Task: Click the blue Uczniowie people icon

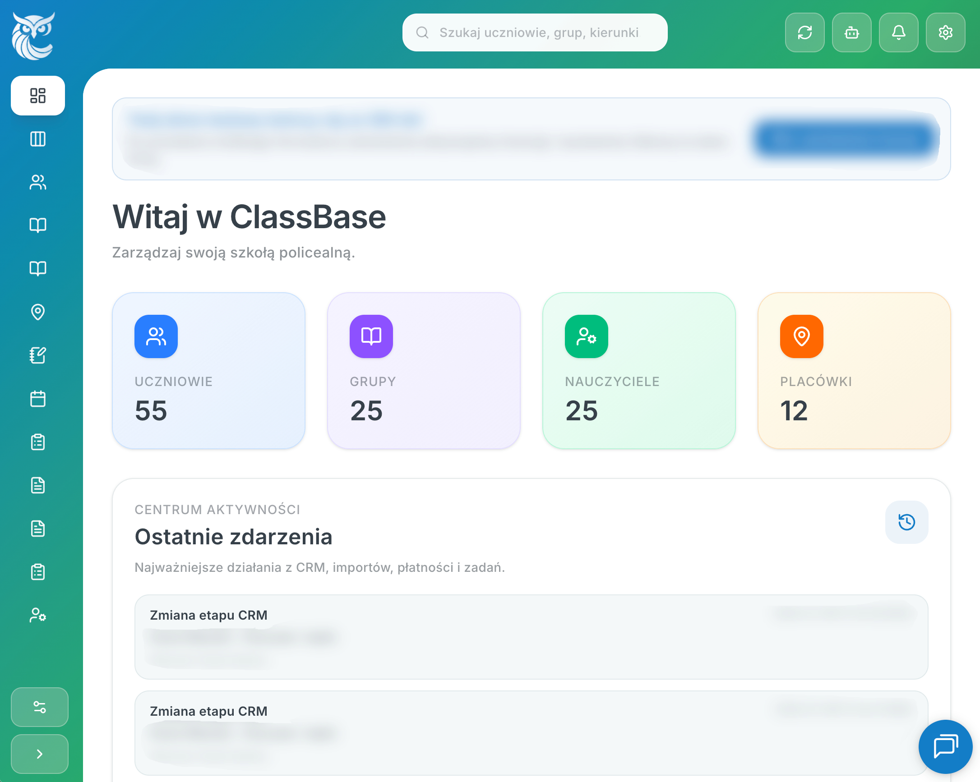Action: pyautogui.click(x=156, y=336)
